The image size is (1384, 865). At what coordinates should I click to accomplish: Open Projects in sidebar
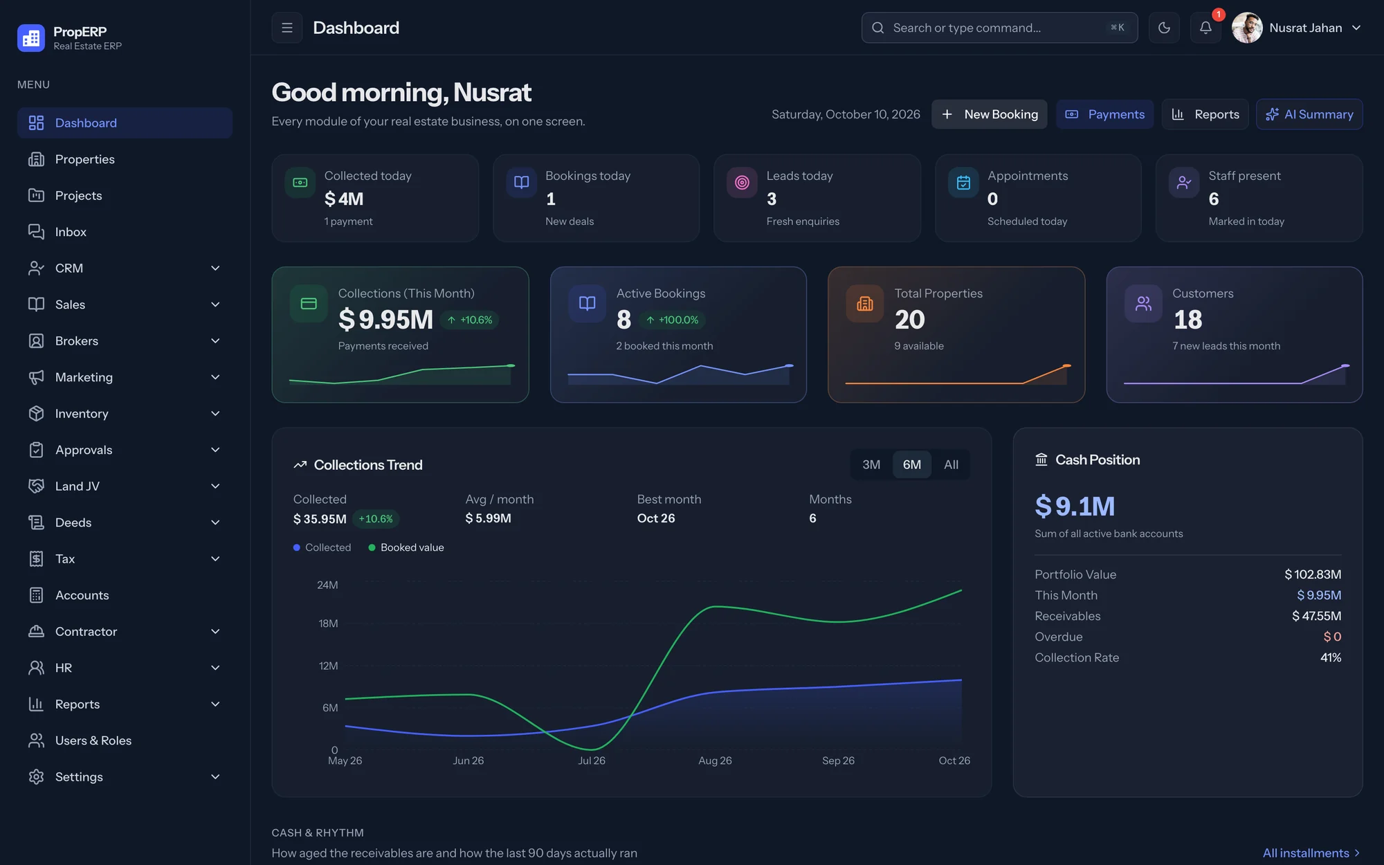tap(125, 195)
